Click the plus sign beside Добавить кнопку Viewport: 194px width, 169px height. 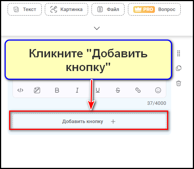coord(113,122)
